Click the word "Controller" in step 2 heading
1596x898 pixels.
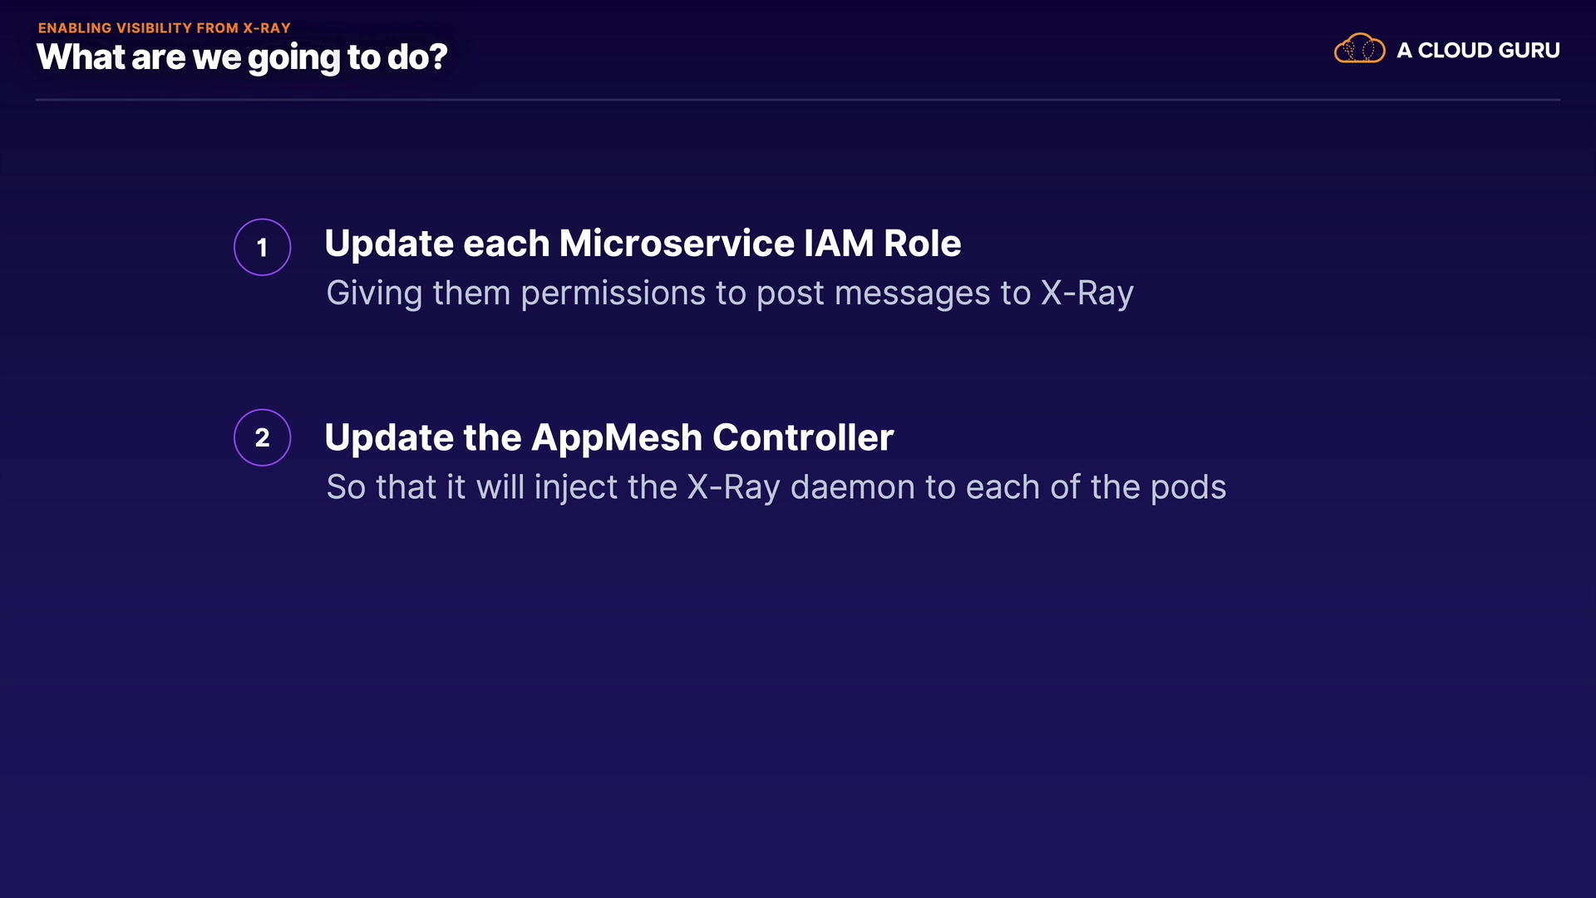point(802,437)
